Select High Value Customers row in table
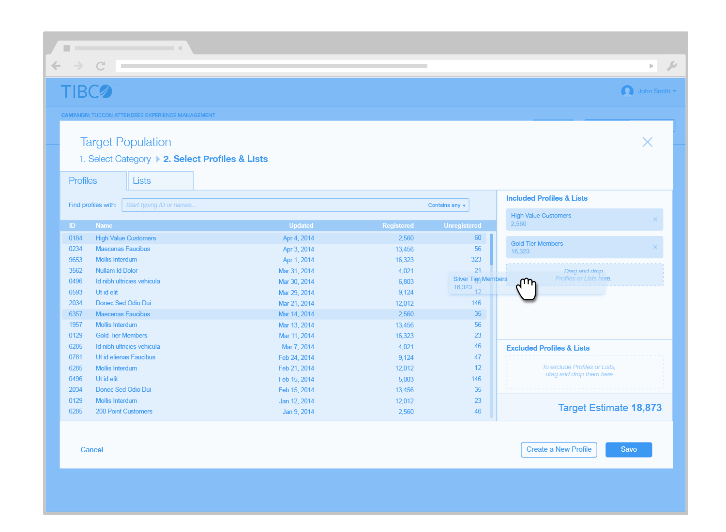The height and width of the screenshot is (532, 726). coord(274,238)
